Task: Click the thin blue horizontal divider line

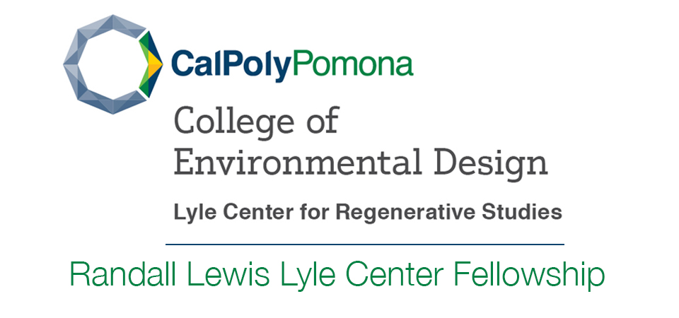Action: pos(365,245)
